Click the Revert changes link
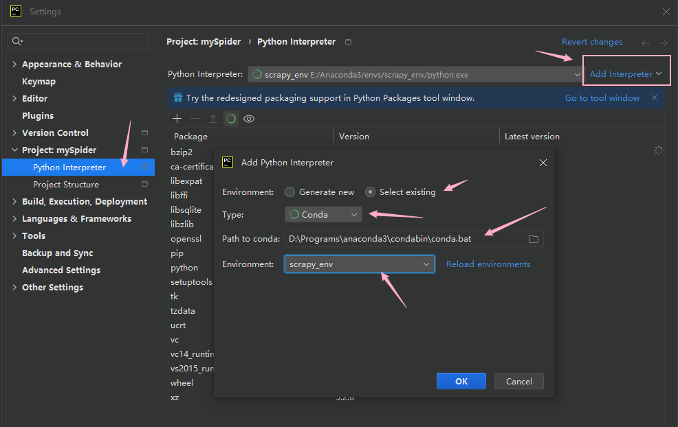The width and height of the screenshot is (678, 427). (592, 42)
